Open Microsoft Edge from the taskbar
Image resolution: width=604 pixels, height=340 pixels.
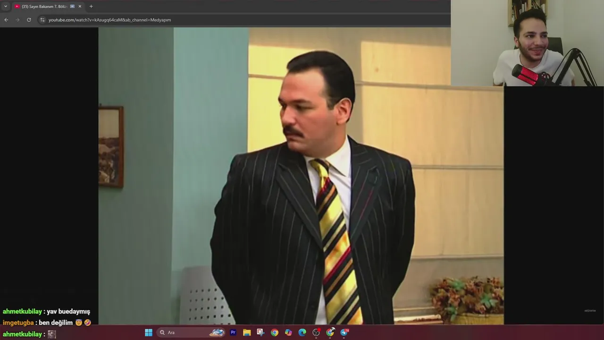302,332
